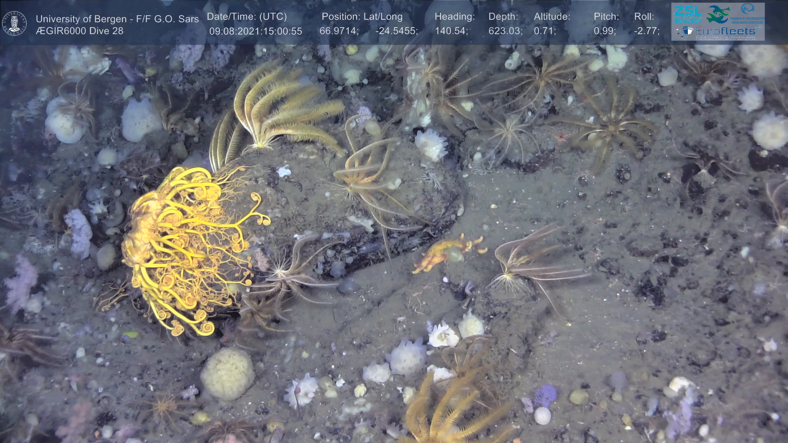Screen dimensions: 788x443
Task: Click the University of Bergen seal logo
Action: [14, 23]
